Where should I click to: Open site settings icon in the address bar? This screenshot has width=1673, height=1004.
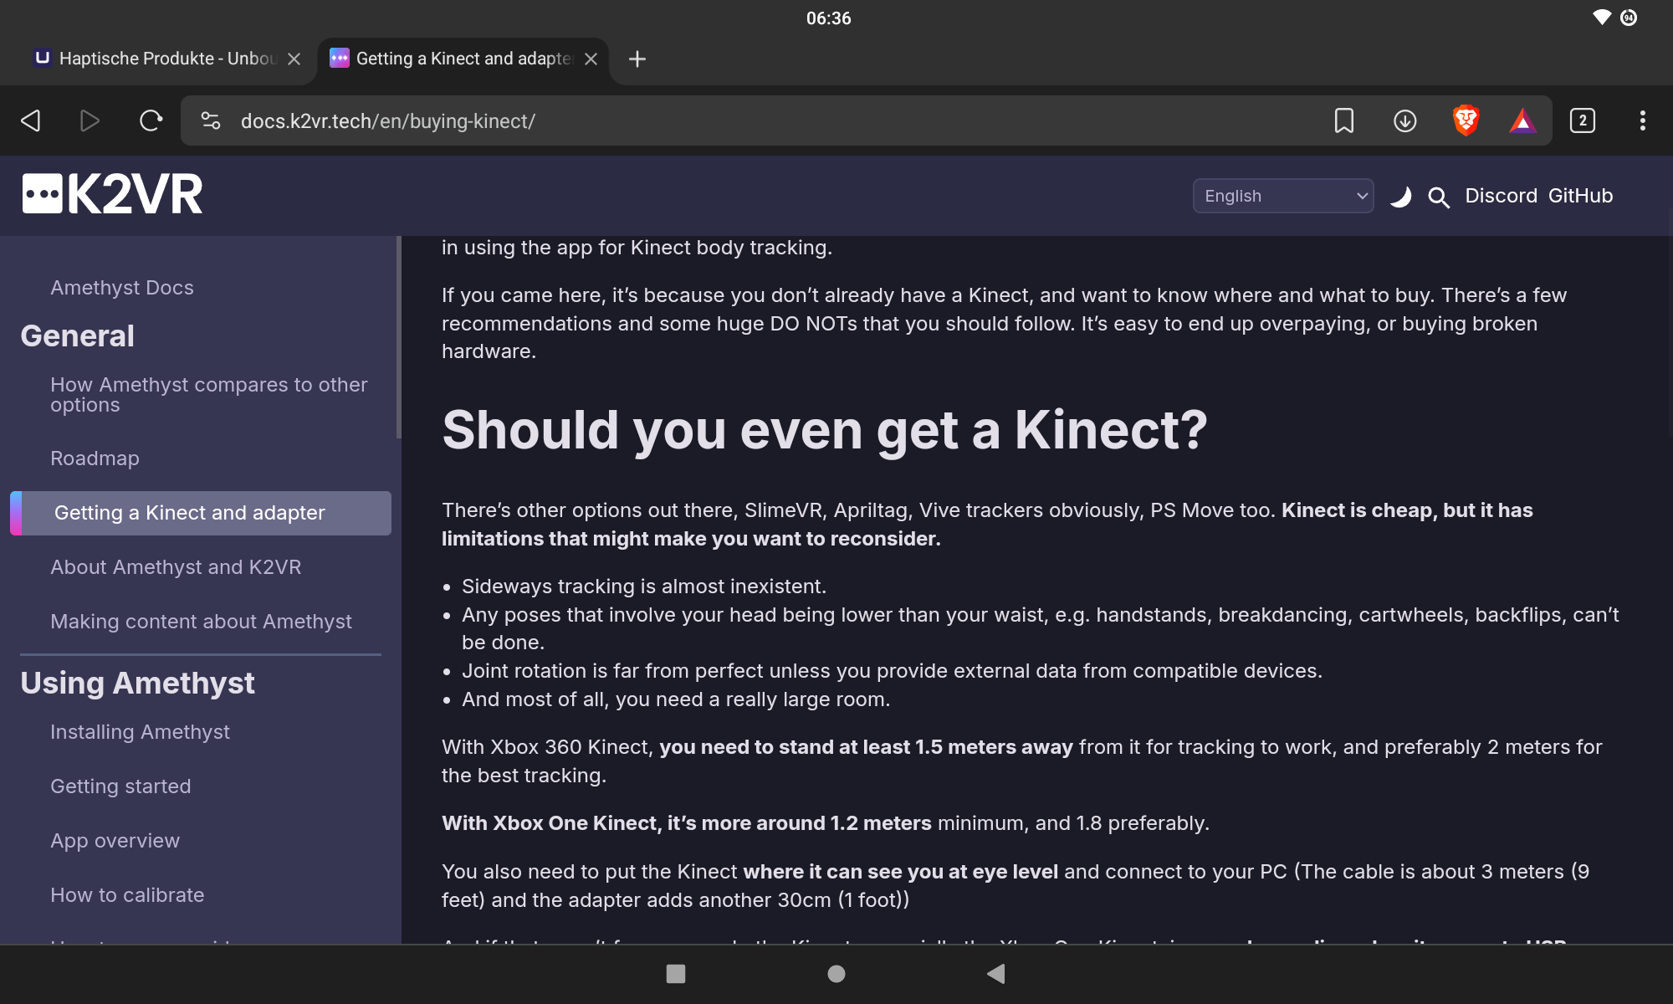(211, 120)
